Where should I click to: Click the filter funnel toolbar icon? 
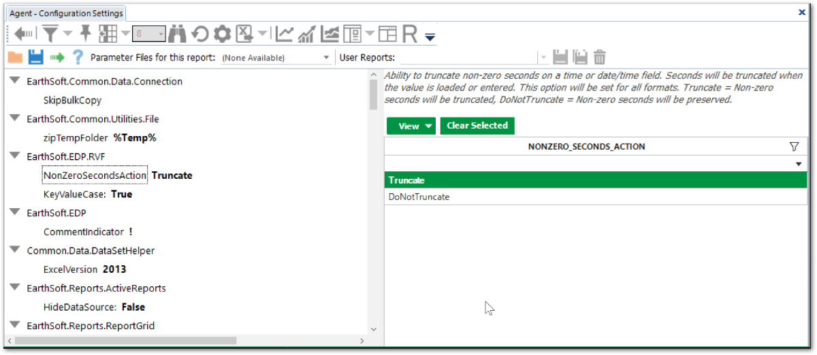tap(50, 33)
